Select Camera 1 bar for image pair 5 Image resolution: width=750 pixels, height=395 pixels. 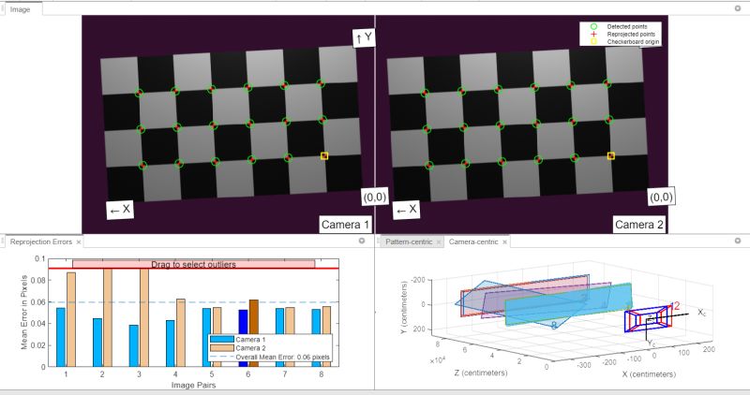click(x=206, y=337)
